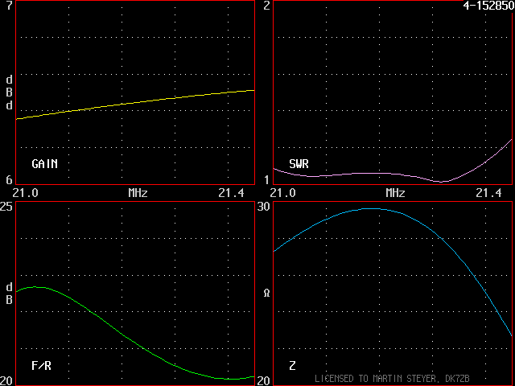
Task: Click the 21.0 start frequency under the SWR plot
Action: [x=282, y=193]
